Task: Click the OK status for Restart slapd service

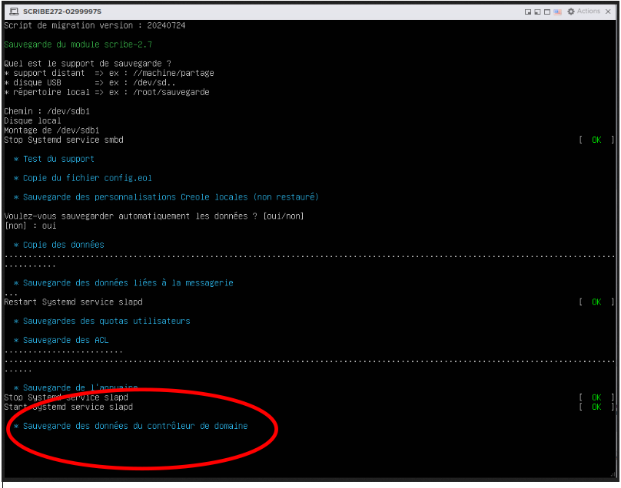Action: (x=596, y=302)
